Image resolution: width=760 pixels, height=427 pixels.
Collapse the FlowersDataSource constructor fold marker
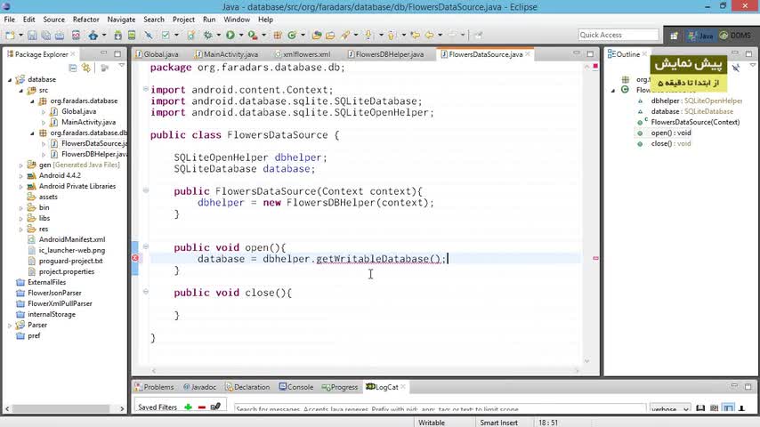tap(145, 190)
